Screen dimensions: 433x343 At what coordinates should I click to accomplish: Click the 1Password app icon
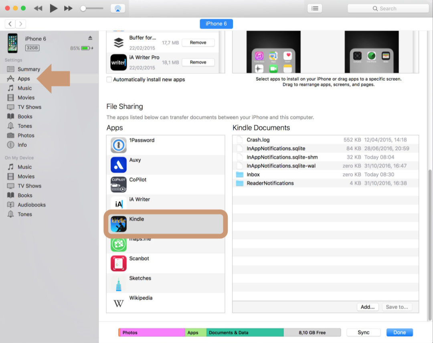pyautogui.click(x=118, y=144)
